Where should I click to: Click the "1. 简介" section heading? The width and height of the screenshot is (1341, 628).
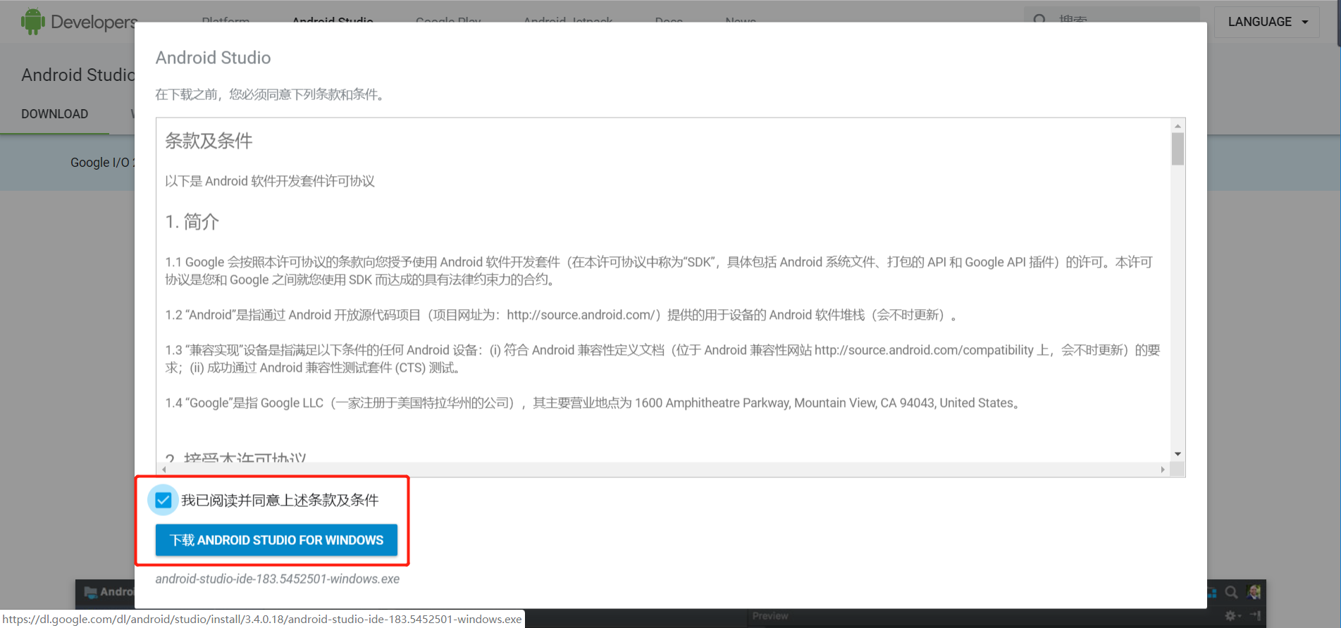coord(192,222)
